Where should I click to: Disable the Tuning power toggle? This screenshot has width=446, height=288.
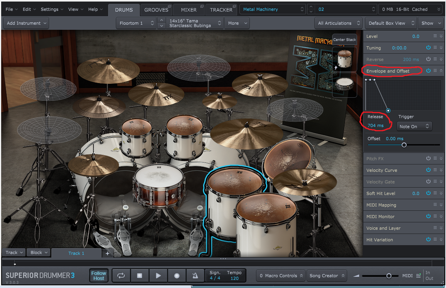point(428,48)
